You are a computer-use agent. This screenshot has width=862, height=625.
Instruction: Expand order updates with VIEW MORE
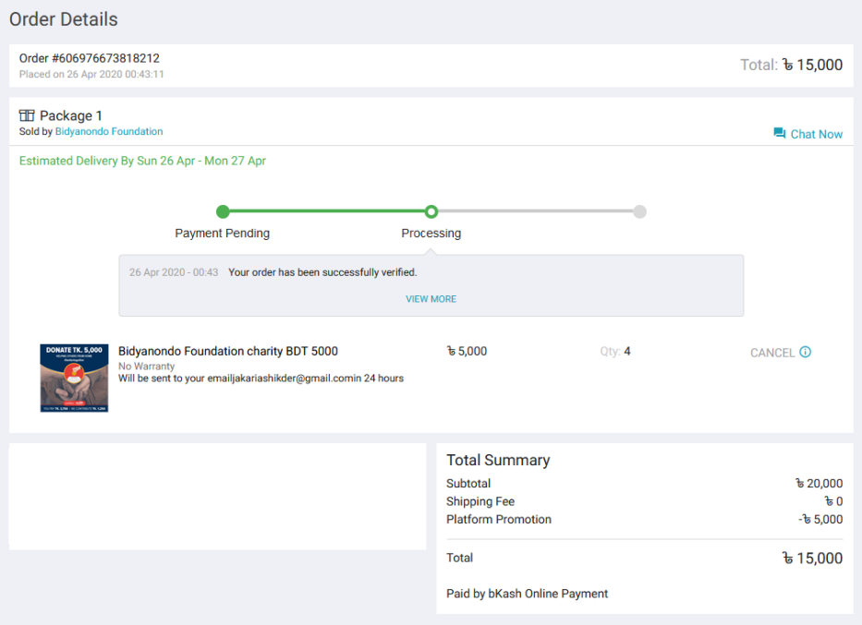(431, 299)
